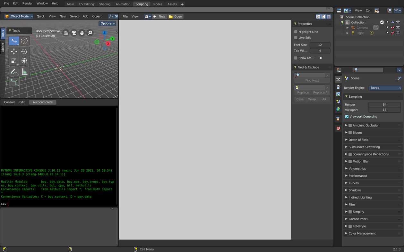Enable the Bloom checkbox
404x252 pixels.
coord(350,133)
